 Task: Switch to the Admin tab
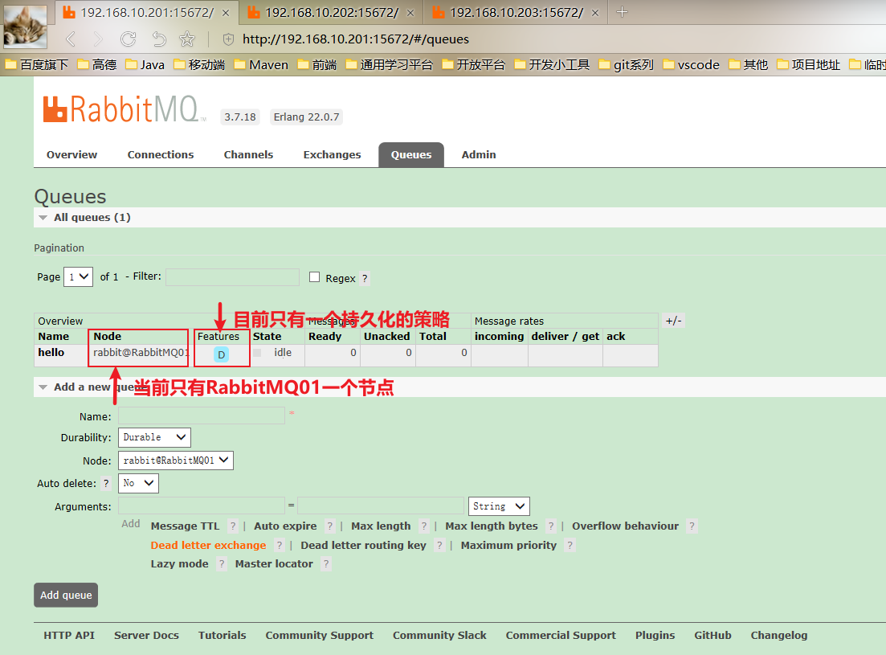[x=479, y=155]
